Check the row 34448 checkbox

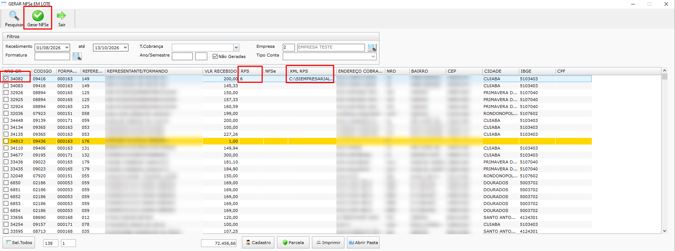6,120
